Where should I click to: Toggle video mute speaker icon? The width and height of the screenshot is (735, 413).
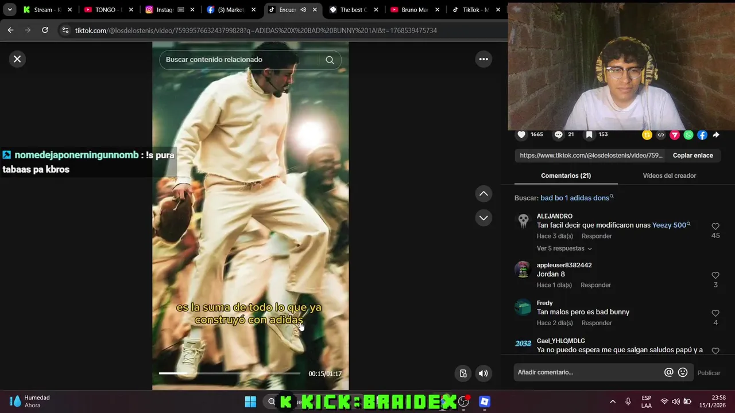click(483, 373)
